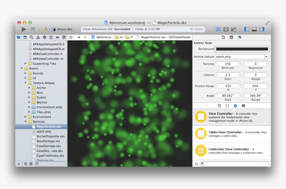This screenshot has width=286, height=189.
Task: Show the File inspector
Action: click(x=223, y=37)
